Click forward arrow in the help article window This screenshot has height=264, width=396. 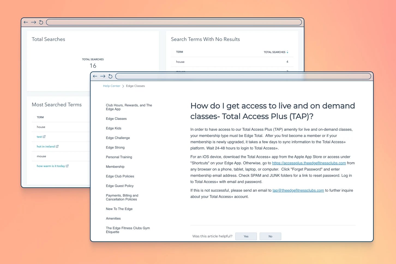[103, 76]
